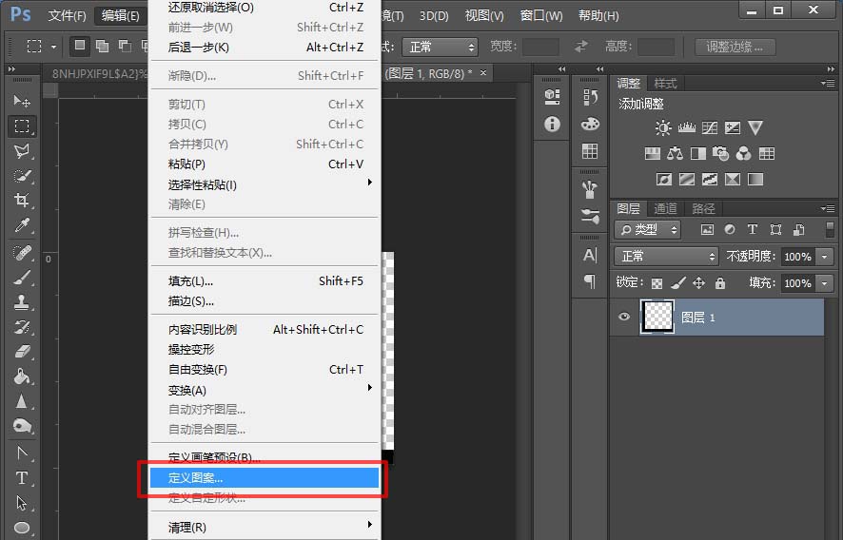Screen dimensions: 843x540
Task: Toggle adjustment layer filter
Action: 730,229
